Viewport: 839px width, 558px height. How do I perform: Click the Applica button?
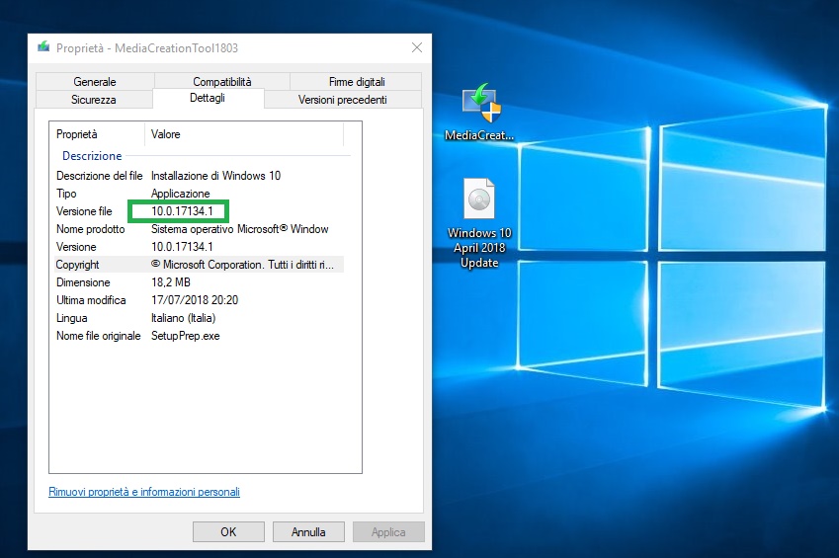(x=388, y=531)
